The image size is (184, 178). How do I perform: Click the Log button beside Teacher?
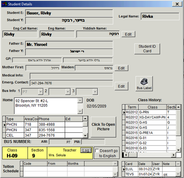86,150
